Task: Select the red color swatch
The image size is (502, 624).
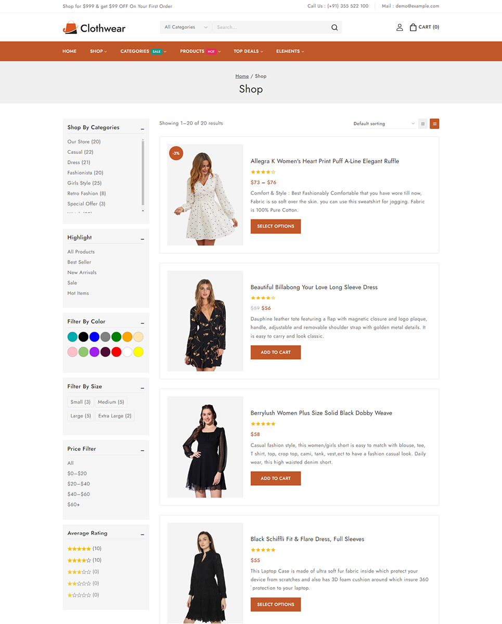Action: tap(117, 352)
